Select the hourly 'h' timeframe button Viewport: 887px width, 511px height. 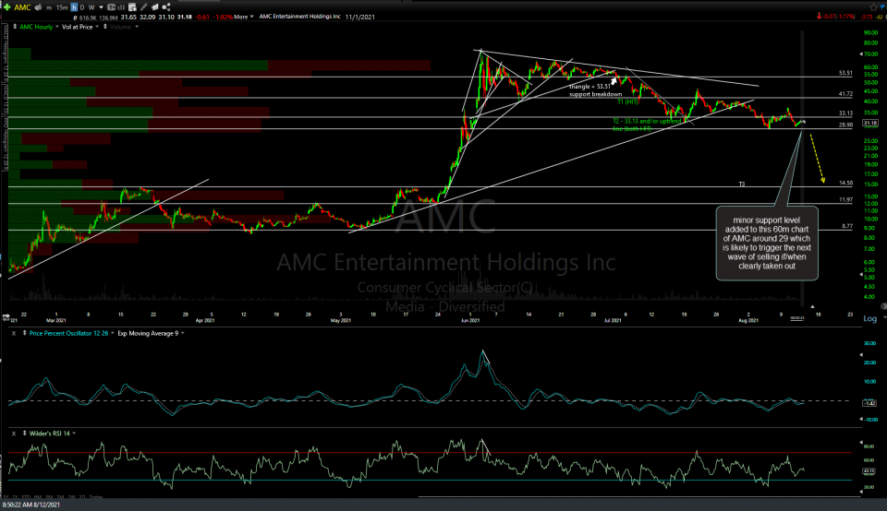tap(74, 7)
